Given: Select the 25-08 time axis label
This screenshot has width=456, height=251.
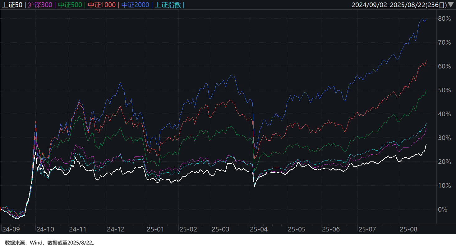Looking at the screenshot, I should 408,229.
